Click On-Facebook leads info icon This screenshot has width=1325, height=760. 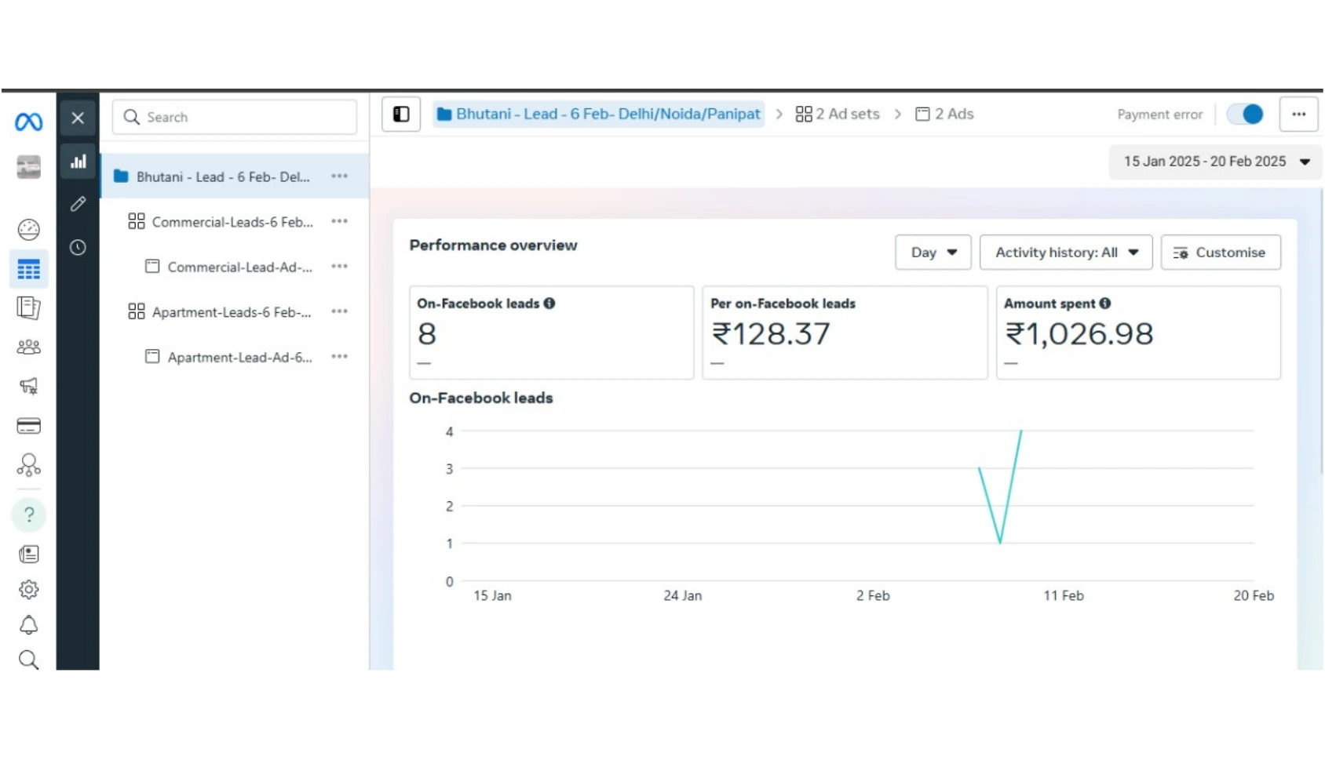(549, 304)
